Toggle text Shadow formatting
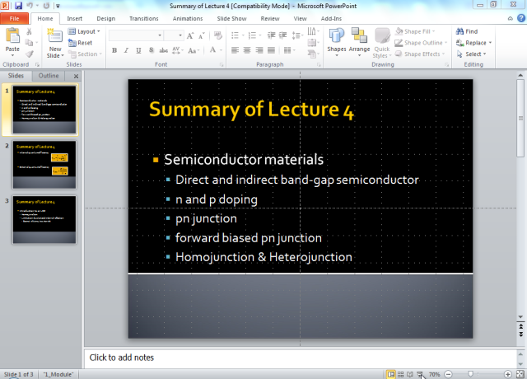This screenshot has height=379, width=527. pyautogui.click(x=152, y=50)
